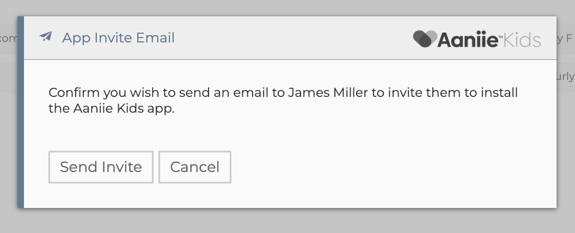The height and width of the screenshot is (233, 575).
Task: Click the App Invite Email title
Action: 118,38
